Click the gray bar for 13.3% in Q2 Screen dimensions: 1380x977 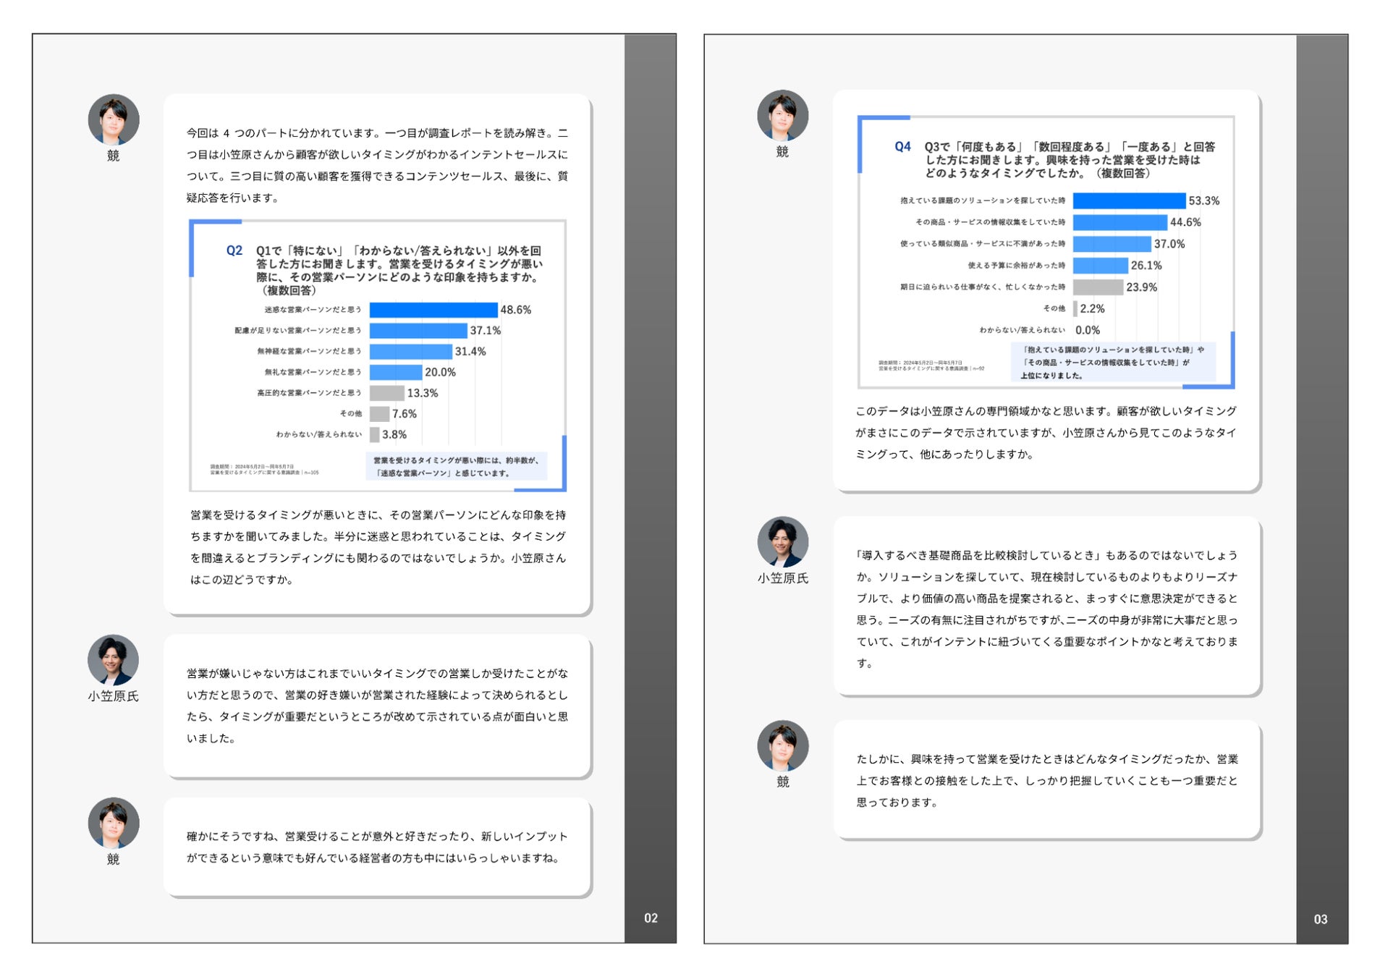tap(387, 393)
